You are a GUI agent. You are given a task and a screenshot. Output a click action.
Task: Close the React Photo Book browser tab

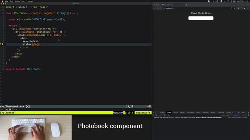click(x=183, y=5)
